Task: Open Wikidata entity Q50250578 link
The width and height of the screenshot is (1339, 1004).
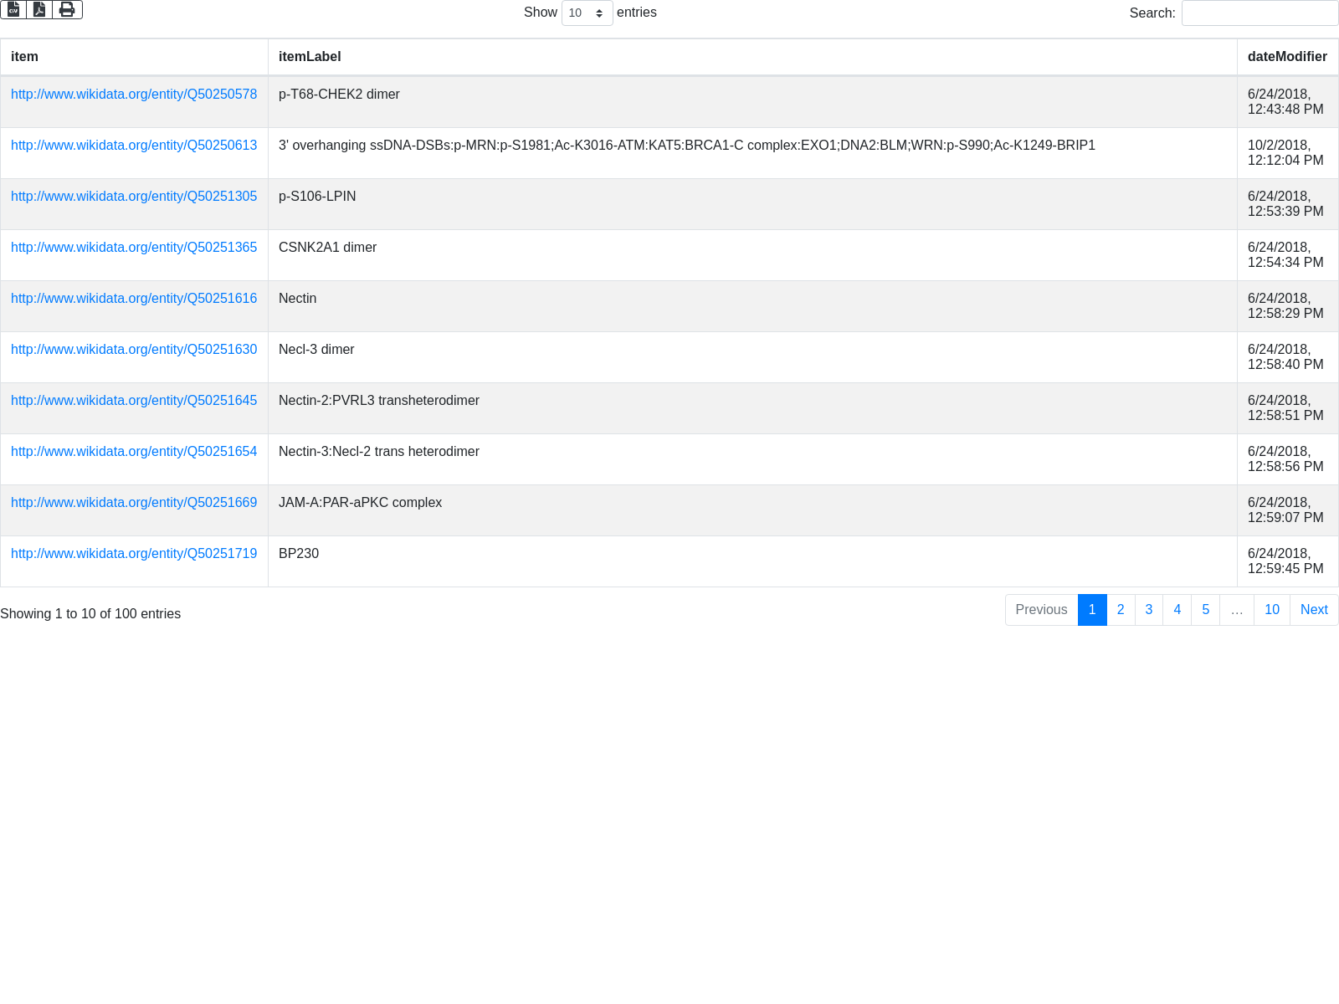Action: [x=134, y=95]
